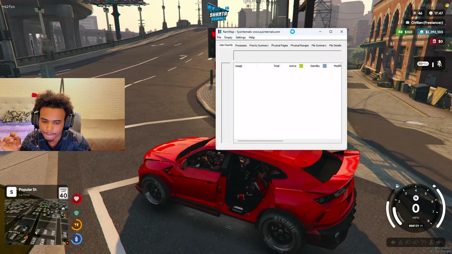Image resolution: width=452 pixels, height=254 pixels.
Task: Click the player ID 46 badge
Action: tap(417, 13)
